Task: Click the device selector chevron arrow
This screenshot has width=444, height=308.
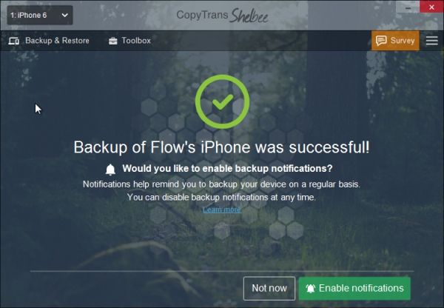Action: (65, 15)
